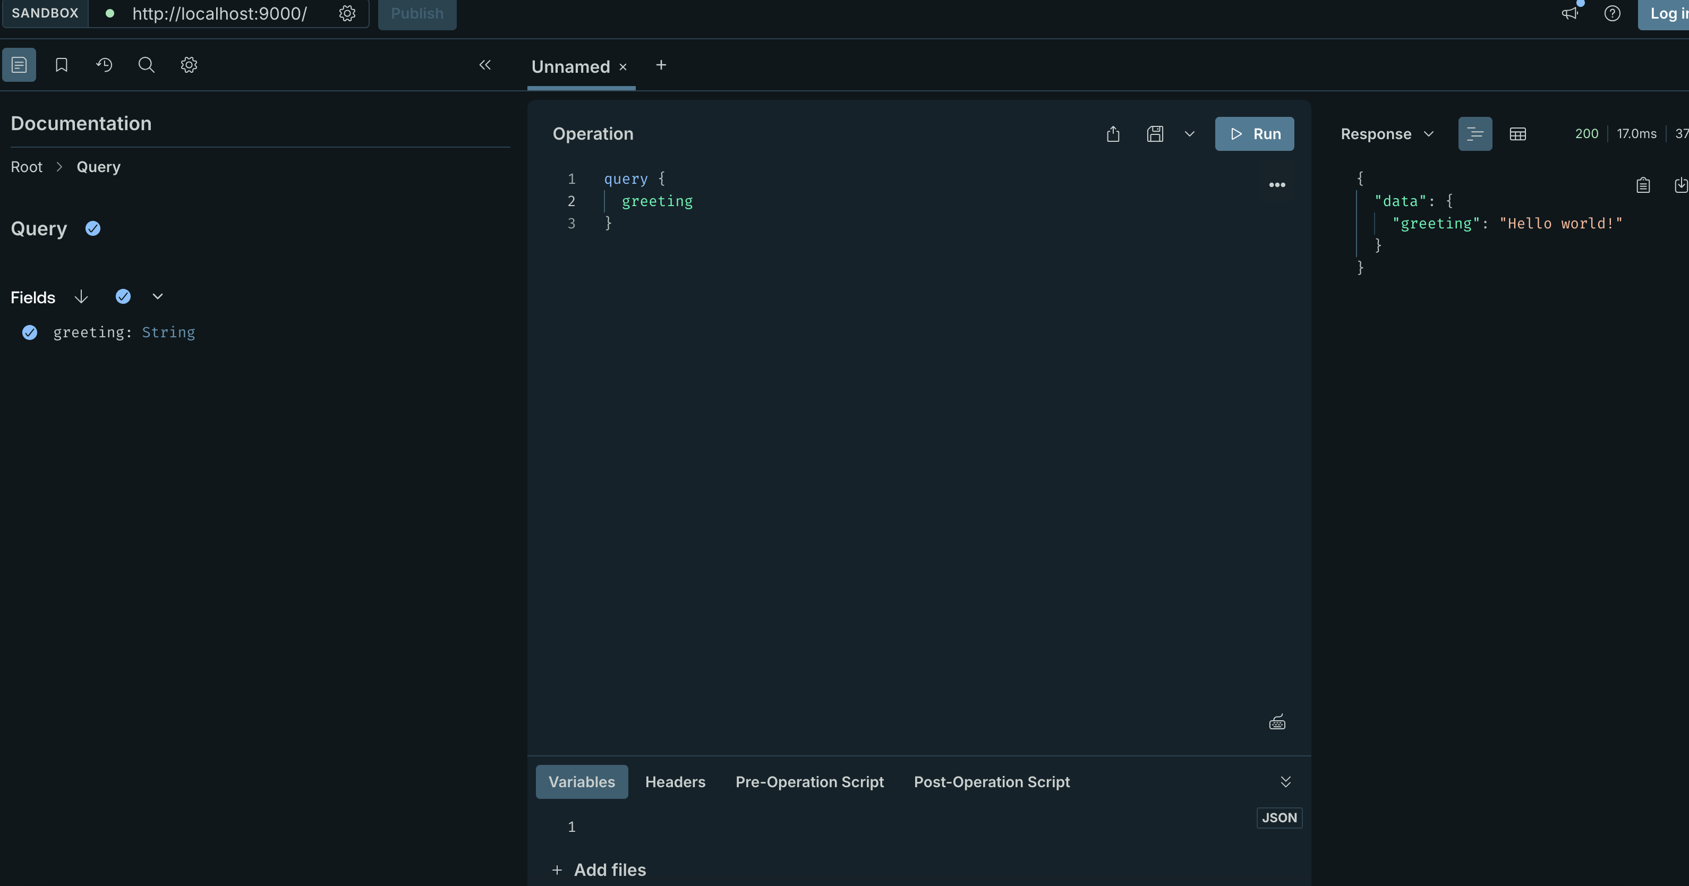This screenshot has width=1689, height=886.
Task: Open the Pre-Operation Script tab
Action: coord(809,782)
